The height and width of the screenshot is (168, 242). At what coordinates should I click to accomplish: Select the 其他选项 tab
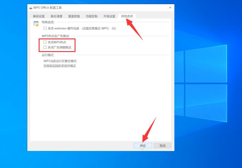[x=127, y=16]
